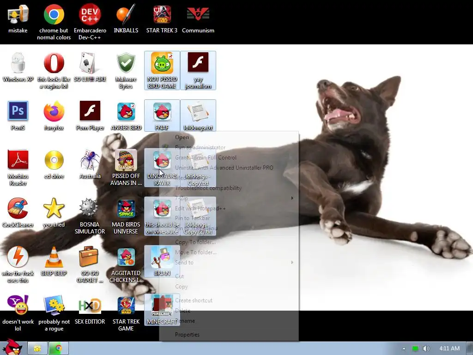Viewport: 473px width, 355px height.
Task: Click the Morbius Reader PDF icon
Action: [x=18, y=167]
